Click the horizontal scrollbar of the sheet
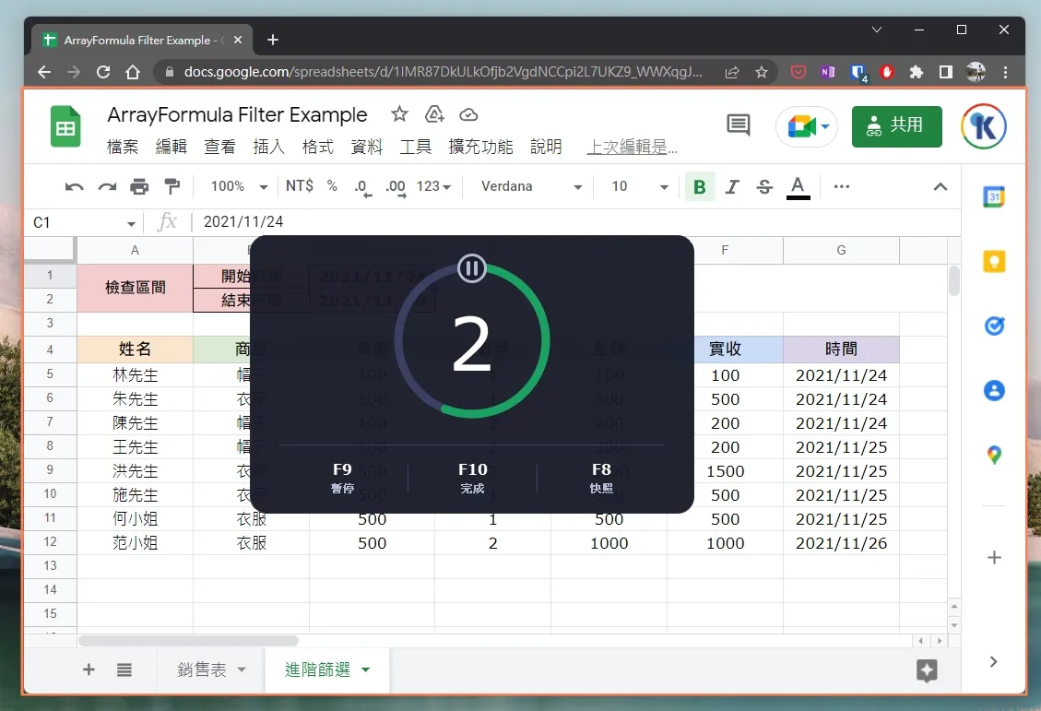 (x=188, y=641)
